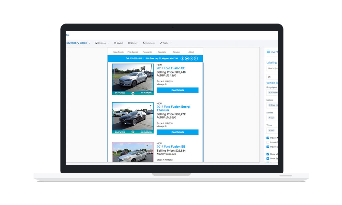Remove the Ford tag under Makes
This screenshot has height=205, width=342.
(269, 105)
